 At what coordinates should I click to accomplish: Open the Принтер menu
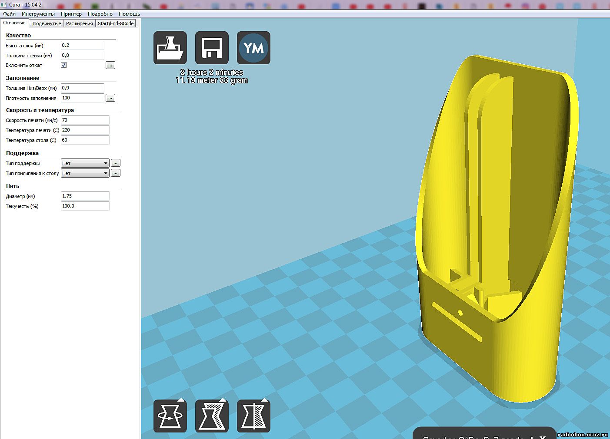point(71,14)
